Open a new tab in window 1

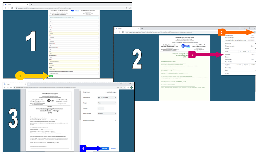pos(31,4)
